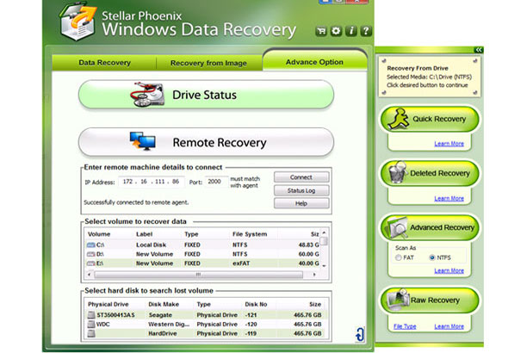Click the D:\ drive icon
This screenshot has height=353, width=508.
pyautogui.click(x=90, y=254)
